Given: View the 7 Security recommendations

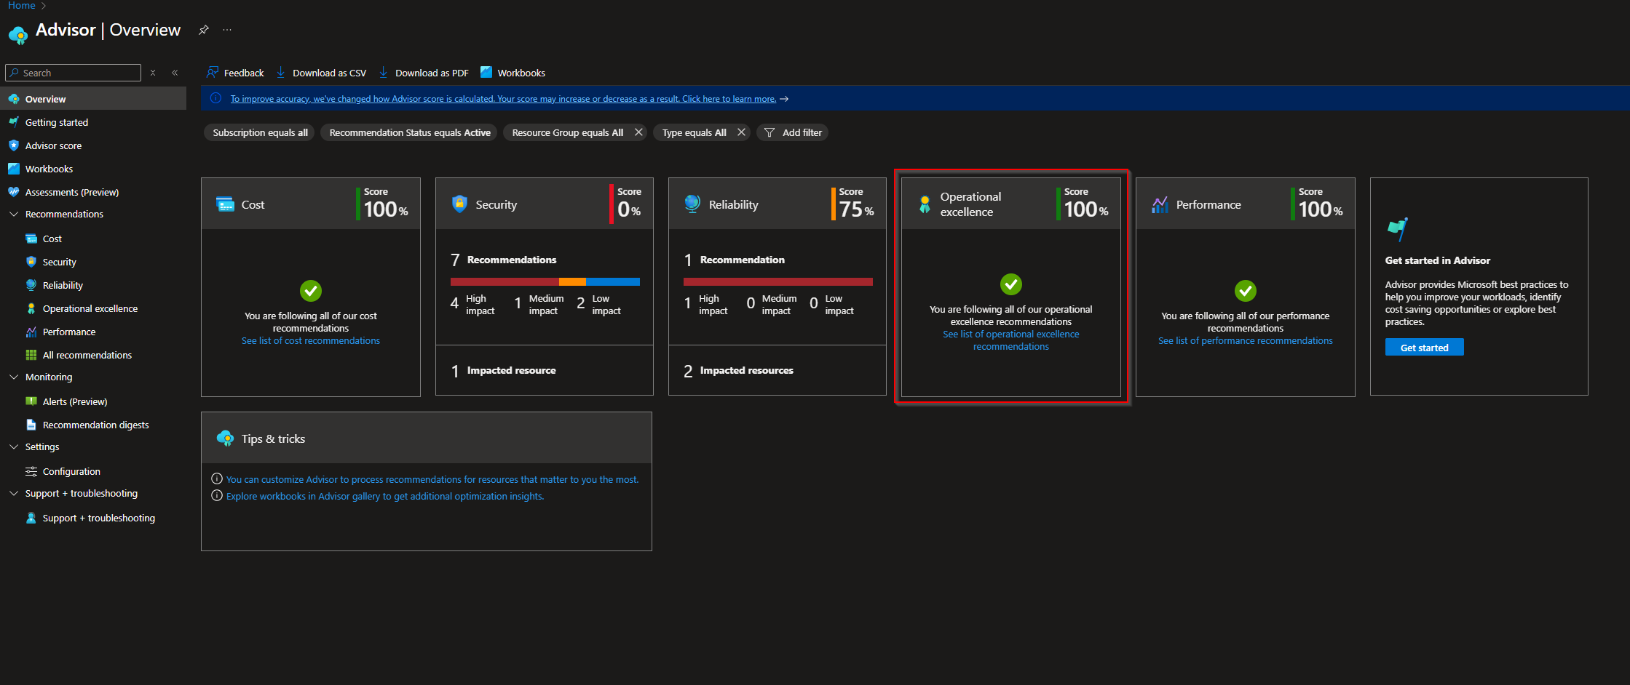Looking at the screenshot, I should pos(504,260).
